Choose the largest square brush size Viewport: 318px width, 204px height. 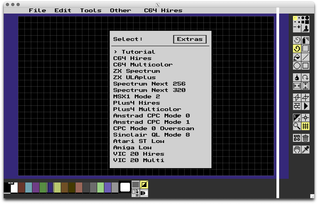pos(307,22)
